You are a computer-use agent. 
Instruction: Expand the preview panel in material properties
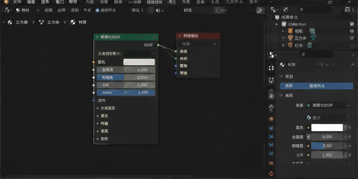click(282, 76)
